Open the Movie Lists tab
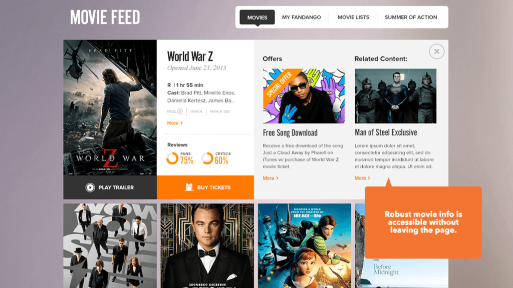Image resolution: width=513 pixels, height=288 pixels. [x=353, y=17]
